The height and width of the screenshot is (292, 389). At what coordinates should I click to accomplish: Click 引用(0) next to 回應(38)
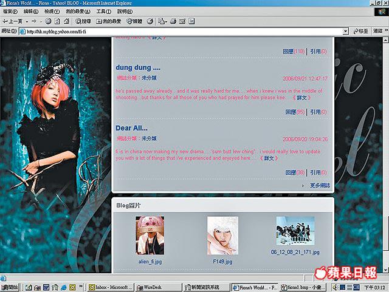click(x=318, y=172)
